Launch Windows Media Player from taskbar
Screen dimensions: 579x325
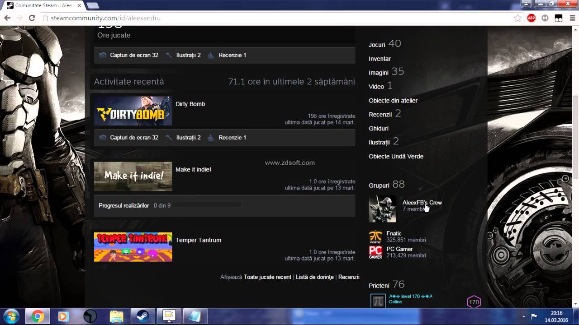point(64,316)
